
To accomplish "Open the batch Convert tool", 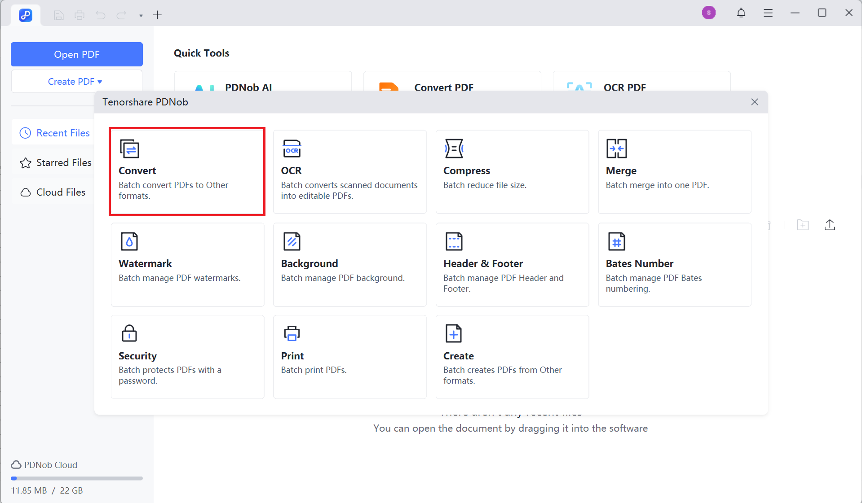I will point(187,171).
